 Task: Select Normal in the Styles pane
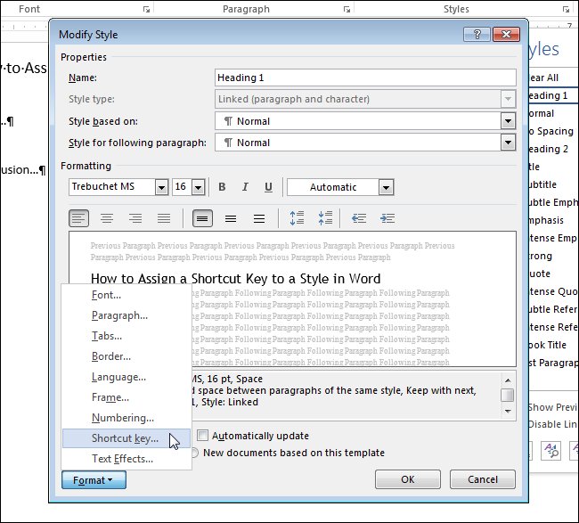(553, 113)
